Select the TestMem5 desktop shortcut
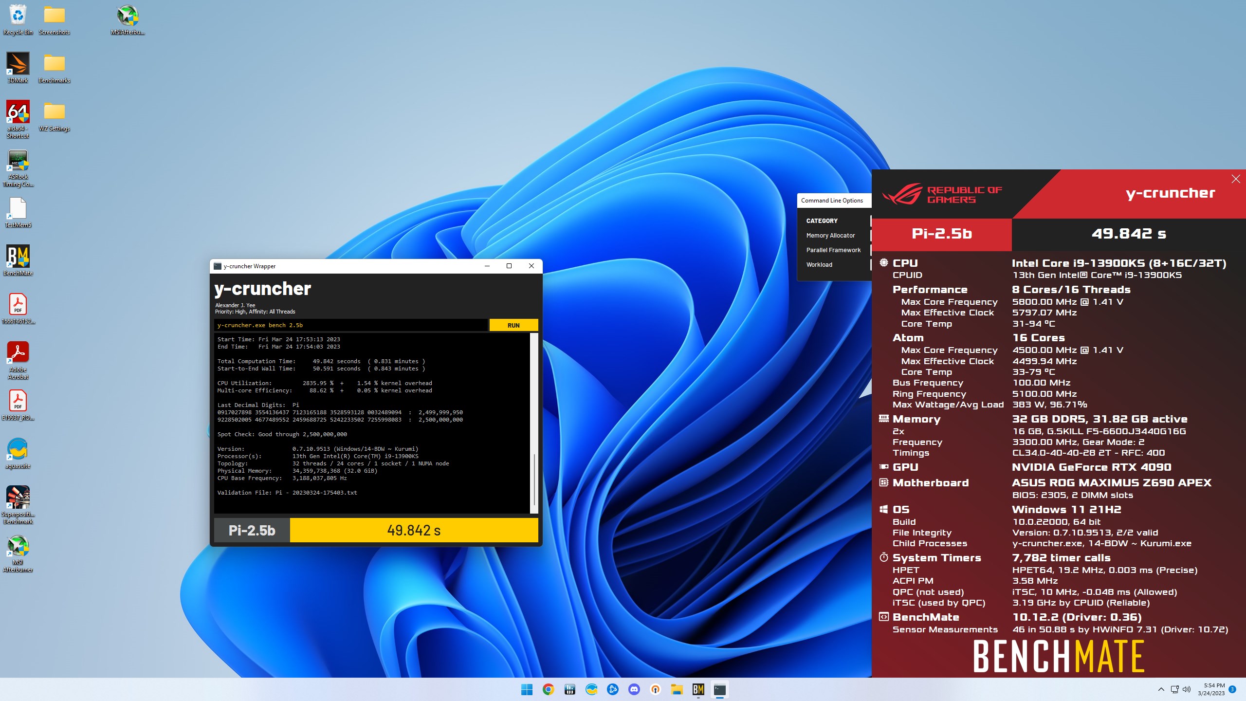The height and width of the screenshot is (701, 1246). coord(18,212)
